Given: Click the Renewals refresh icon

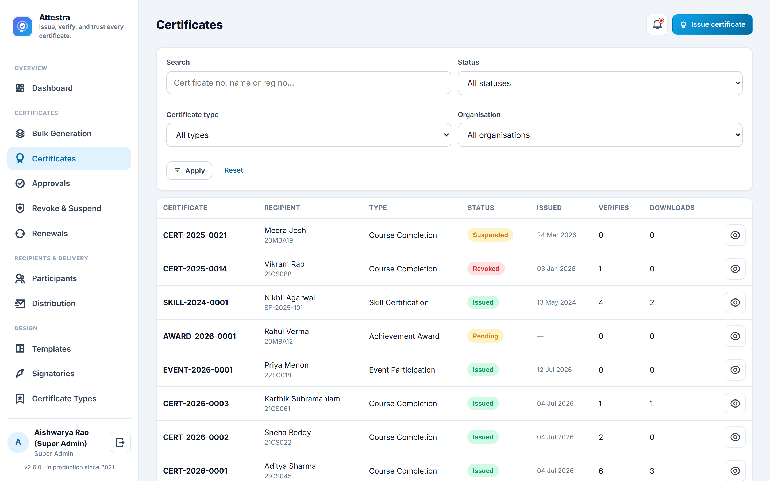Looking at the screenshot, I should tap(20, 234).
